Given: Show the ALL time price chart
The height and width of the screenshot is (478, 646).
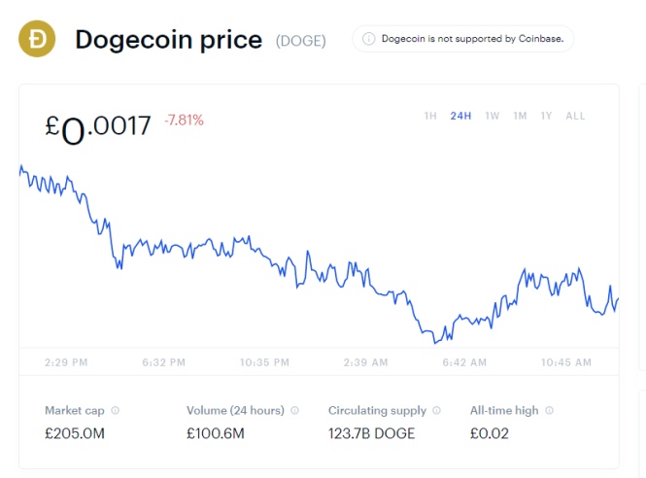Looking at the screenshot, I should pos(575,117).
